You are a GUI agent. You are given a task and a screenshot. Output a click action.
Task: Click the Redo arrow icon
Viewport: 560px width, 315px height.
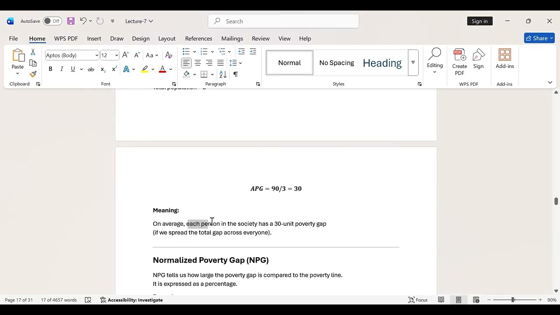100,21
